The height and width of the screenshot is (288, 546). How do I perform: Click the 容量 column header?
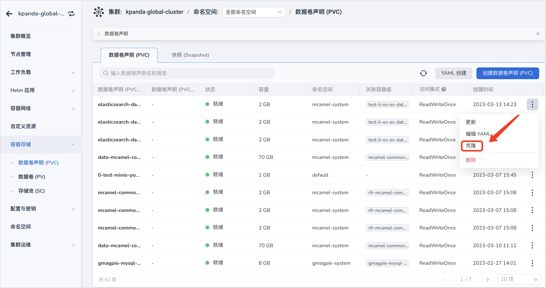click(x=264, y=89)
